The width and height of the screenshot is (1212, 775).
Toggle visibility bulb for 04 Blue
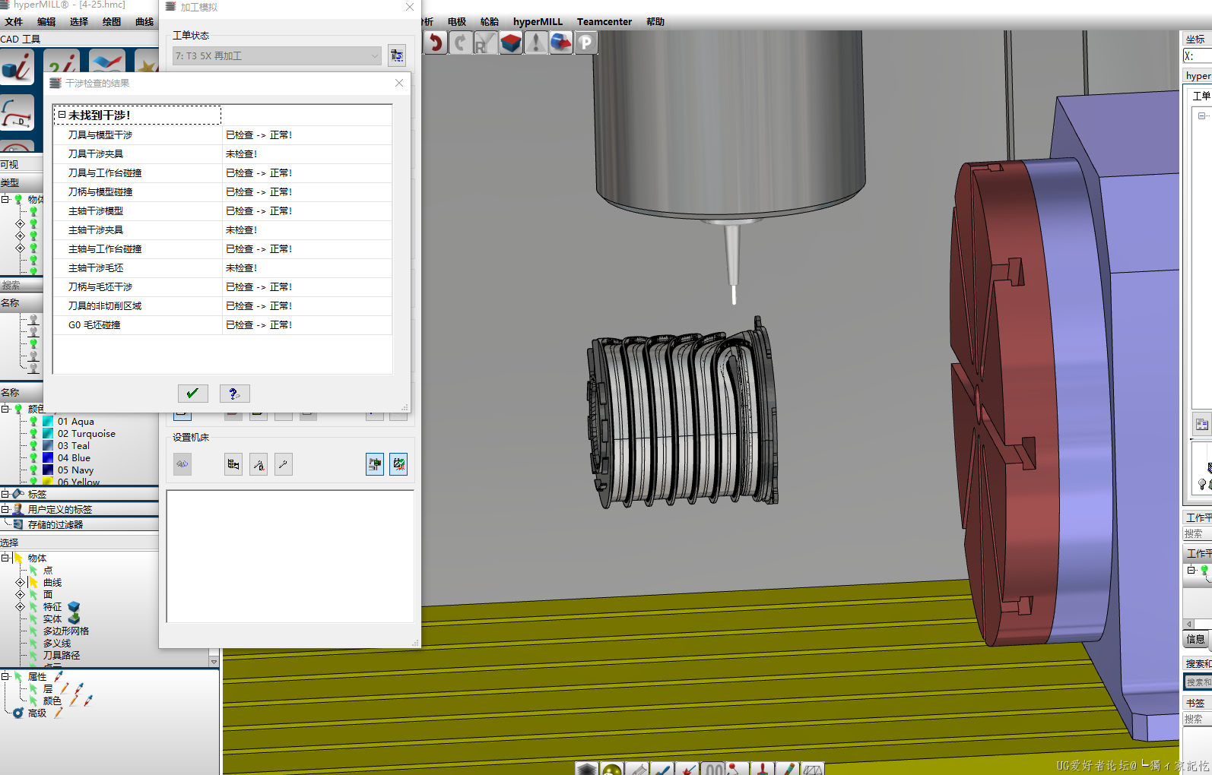pos(33,457)
